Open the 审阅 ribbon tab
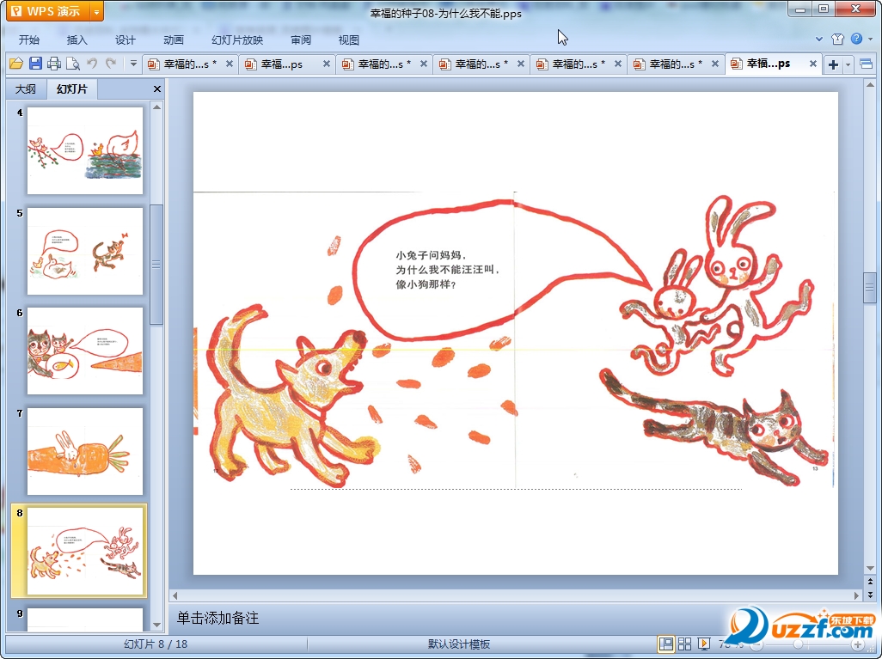882x659 pixels. [301, 40]
